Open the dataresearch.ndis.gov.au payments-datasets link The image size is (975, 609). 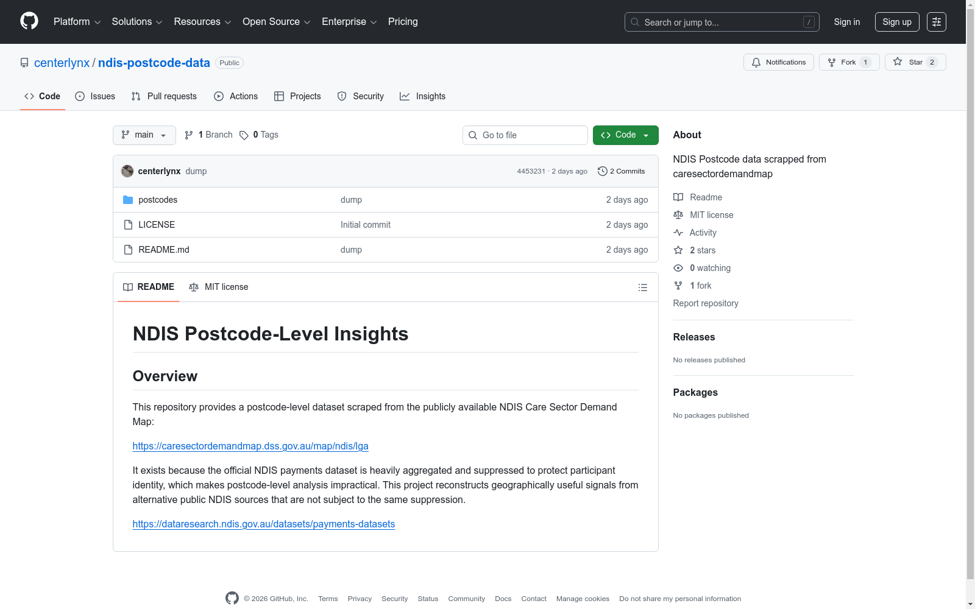point(264,524)
